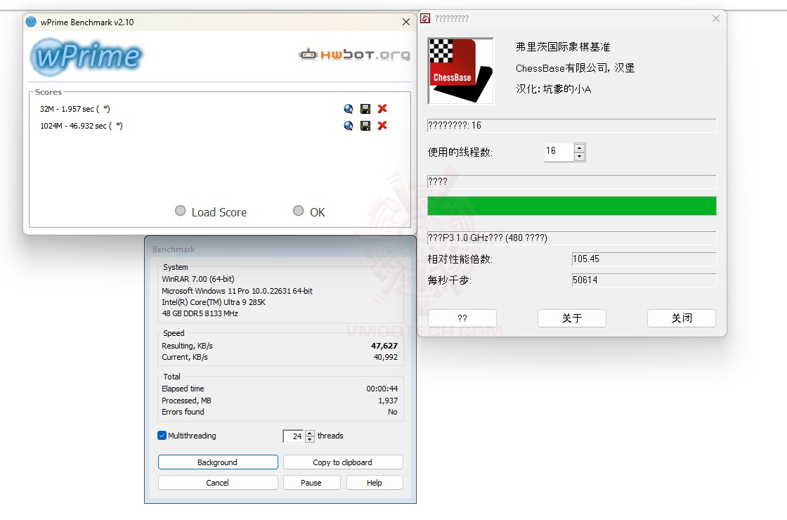Click the ?? button in Fritz Chess benchmark
Screen dimensions: 787x520
(x=462, y=318)
